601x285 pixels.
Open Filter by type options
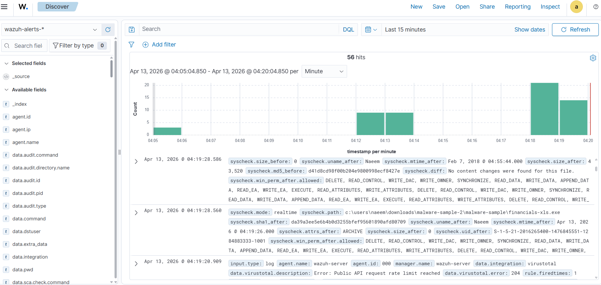(x=80, y=46)
